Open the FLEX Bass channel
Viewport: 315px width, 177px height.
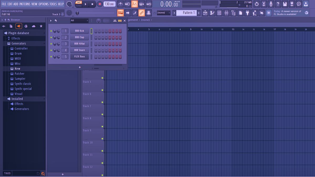(80, 57)
